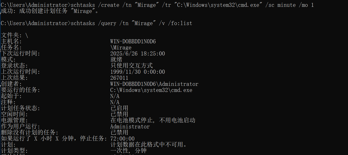This screenshot has height=155, width=348.
Task: Click the schedule type value 一次性, 分钟
Action: tap(128, 151)
